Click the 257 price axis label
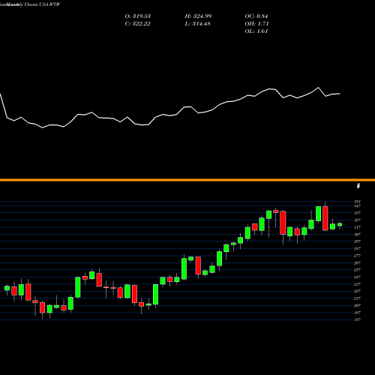Screen dimensions: 375x375 click(x=357, y=270)
